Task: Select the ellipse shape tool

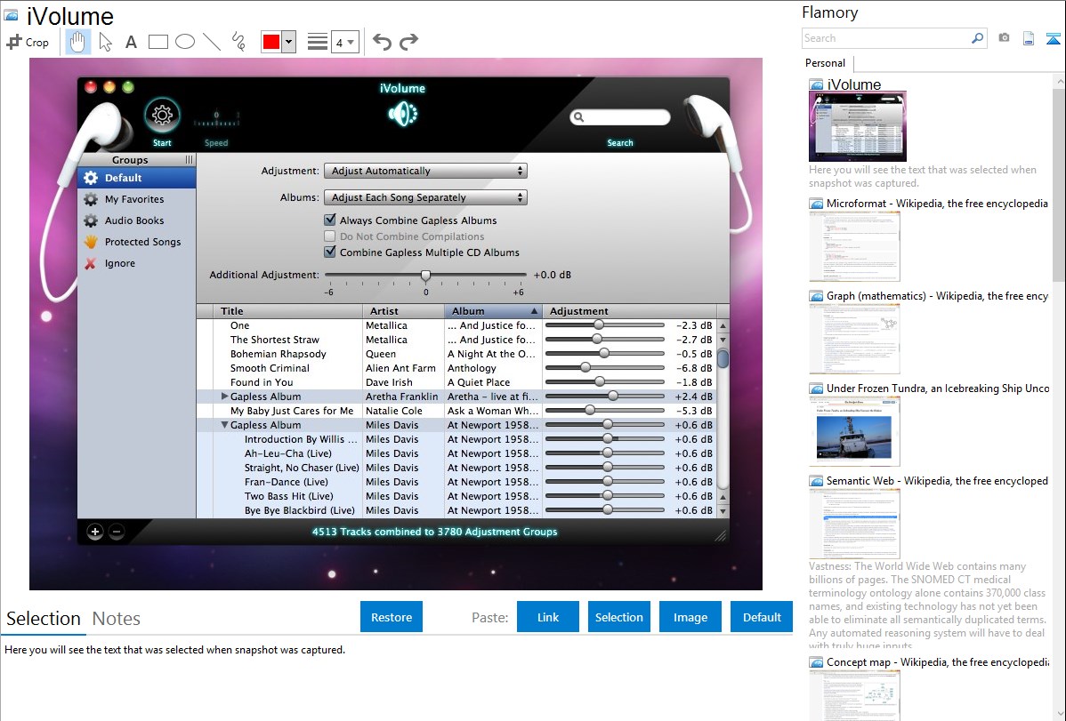Action: [x=185, y=42]
